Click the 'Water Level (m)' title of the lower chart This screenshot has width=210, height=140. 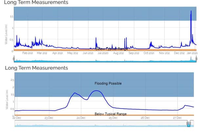[x=7, y=100]
